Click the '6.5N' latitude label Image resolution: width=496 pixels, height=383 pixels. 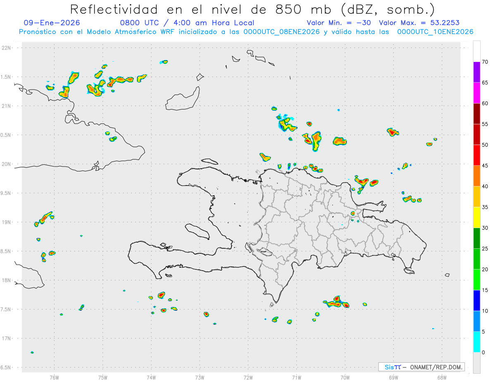(x=6, y=367)
